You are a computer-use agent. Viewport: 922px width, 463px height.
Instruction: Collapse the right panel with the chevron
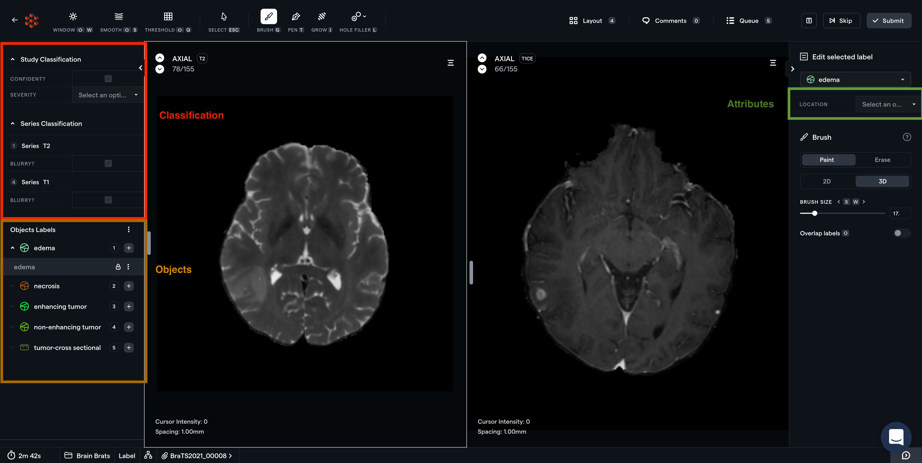click(792, 69)
